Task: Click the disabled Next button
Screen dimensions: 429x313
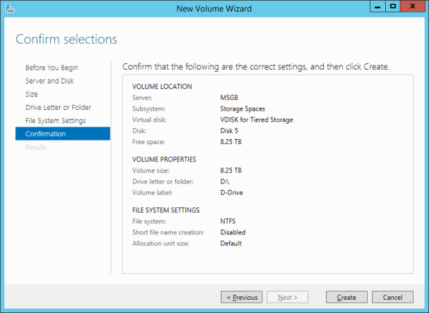Action: [288, 297]
